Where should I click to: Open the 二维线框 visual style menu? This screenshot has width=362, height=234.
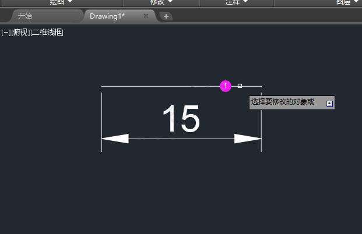(x=47, y=33)
